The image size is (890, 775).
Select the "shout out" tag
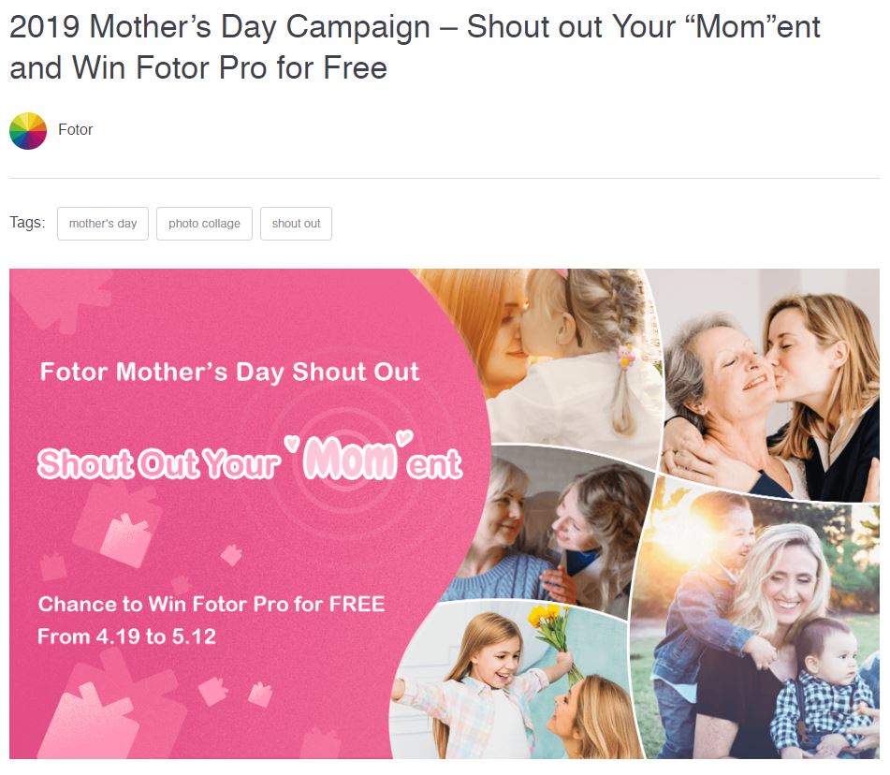pyautogui.click(x=297, y=224)
